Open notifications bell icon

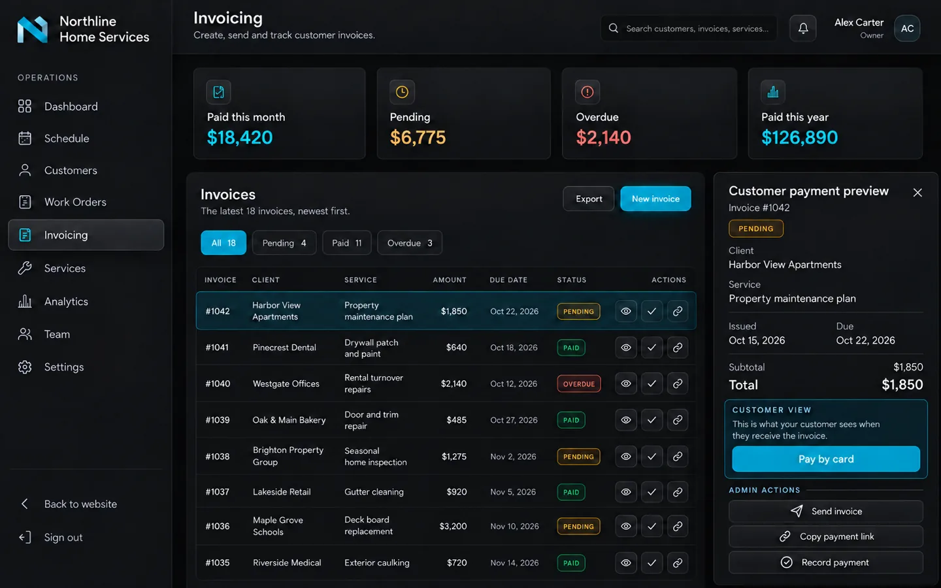point(802,28)
